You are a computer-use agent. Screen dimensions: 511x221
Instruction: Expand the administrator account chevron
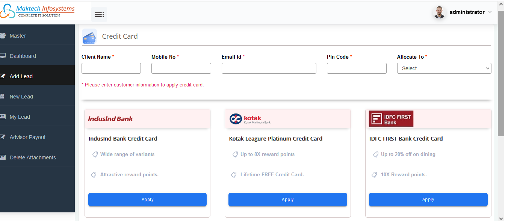(490, 12)
